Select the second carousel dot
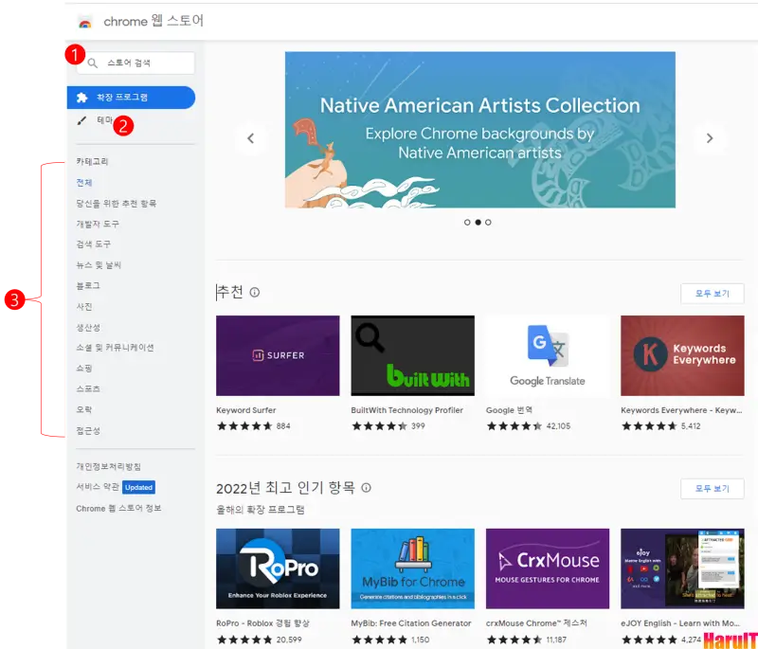The height and width of the screenshot is (649, 758). [478, 223]
